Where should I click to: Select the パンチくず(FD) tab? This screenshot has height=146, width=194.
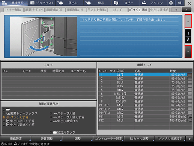138,10
